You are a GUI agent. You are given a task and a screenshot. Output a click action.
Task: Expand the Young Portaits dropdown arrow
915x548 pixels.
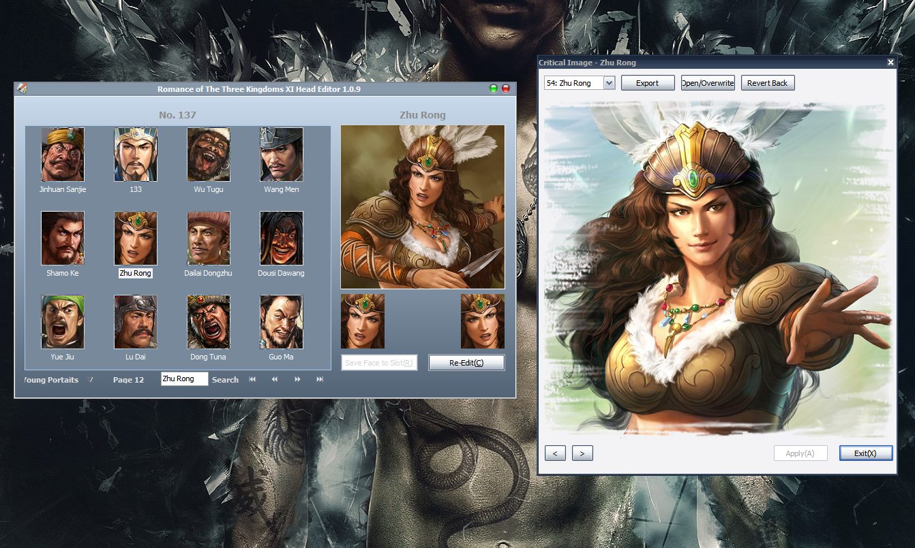tap(91, 380)
